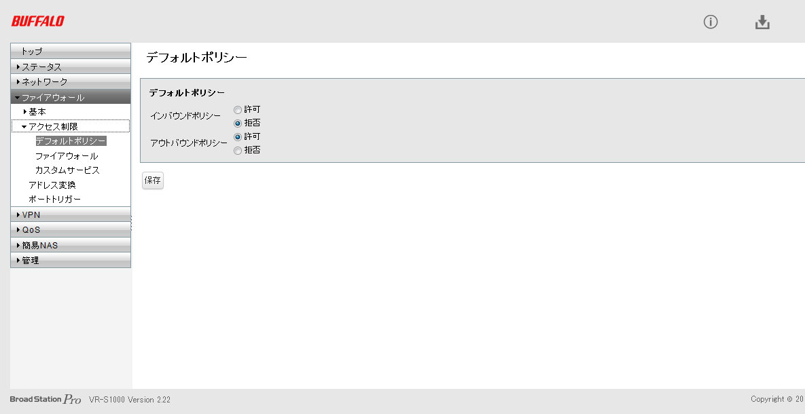Viewport: 805px width, 414px height.
Task: Select 許可 for インバウンドポリシー
Action: (238, 109)
